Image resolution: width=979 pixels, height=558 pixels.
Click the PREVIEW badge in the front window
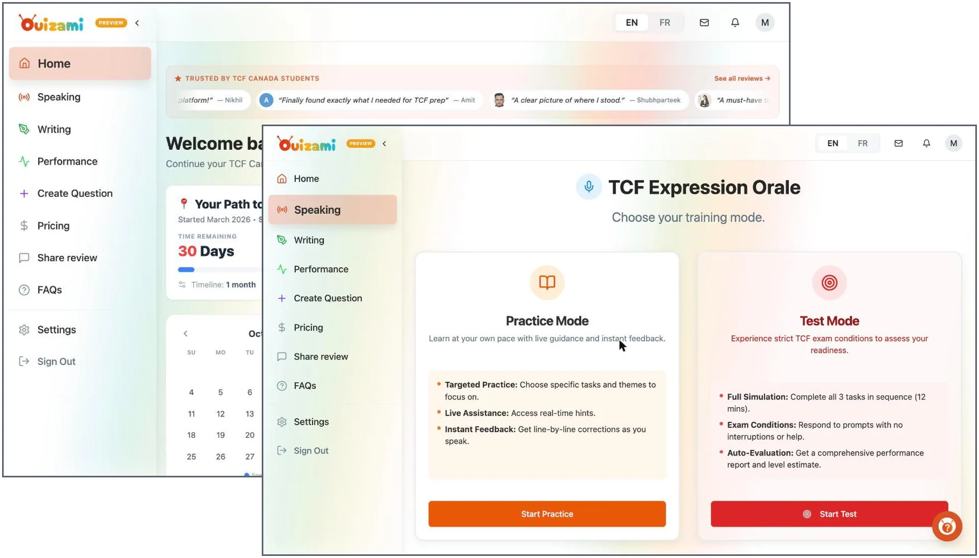tap(361, 143)
